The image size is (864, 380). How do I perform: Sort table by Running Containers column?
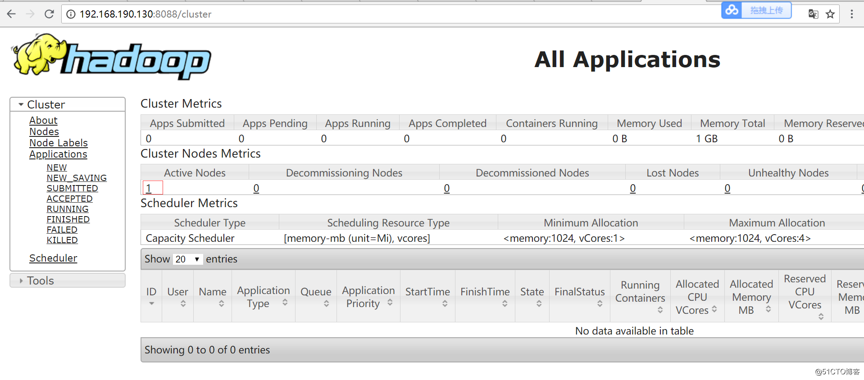(x=640, y=296)
